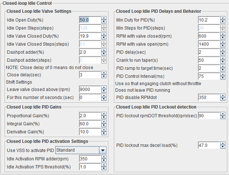Lower the PID Control Interval value
This screenshot has height=175, width=229.
tap(223, 78)
